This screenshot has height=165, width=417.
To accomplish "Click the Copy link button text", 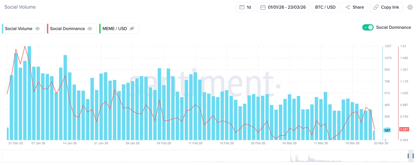I will (x=390, y=7).
